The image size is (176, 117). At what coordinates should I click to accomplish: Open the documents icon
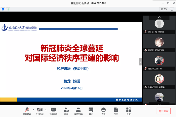coord(116,111)
